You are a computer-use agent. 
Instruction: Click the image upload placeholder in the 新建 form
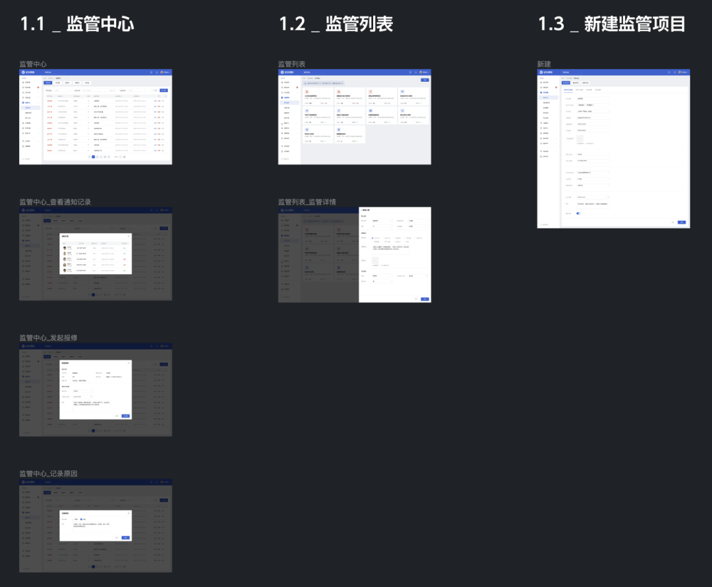[x=580, y=139]
